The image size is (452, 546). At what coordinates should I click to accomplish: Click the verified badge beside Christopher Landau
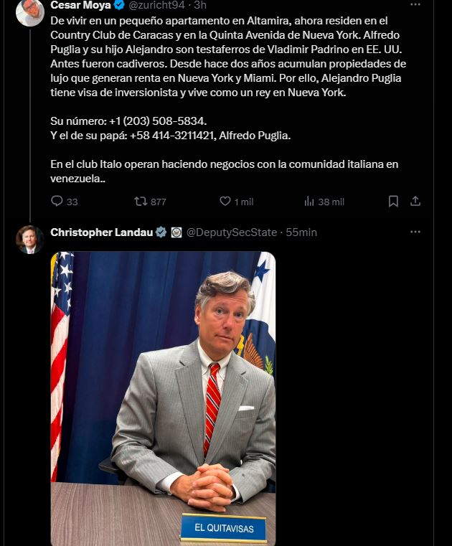(161, 232)
